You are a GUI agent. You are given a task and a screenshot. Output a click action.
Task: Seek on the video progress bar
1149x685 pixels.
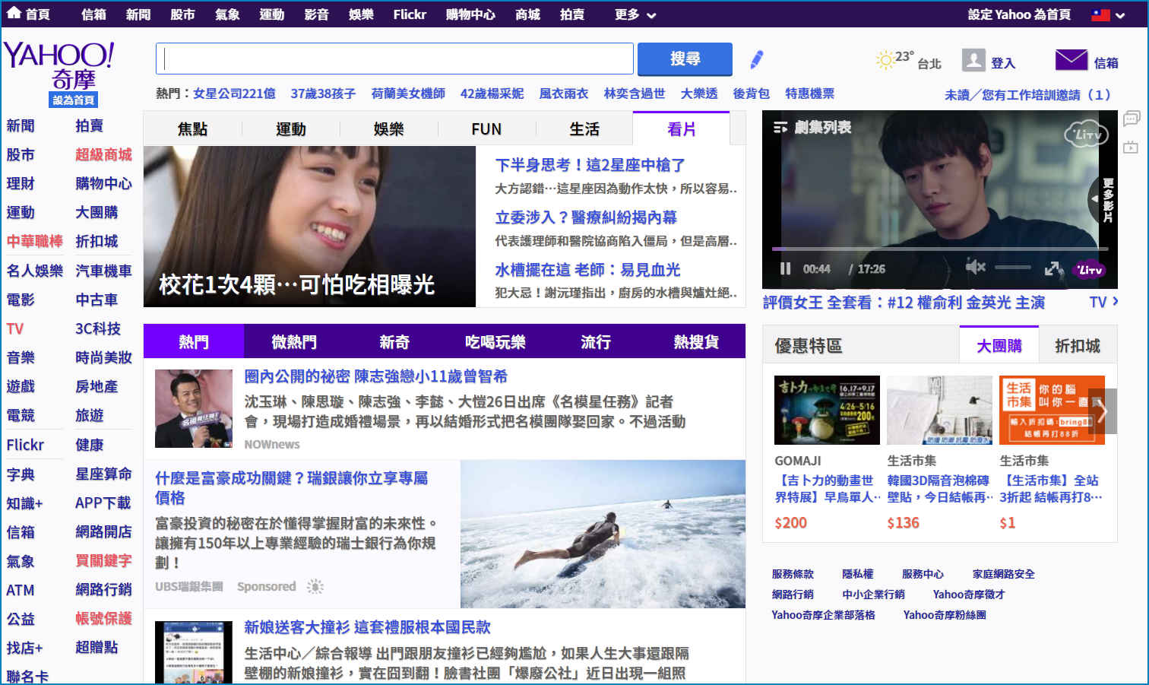click(x=940, y=249)
